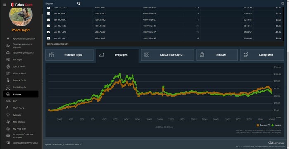Viewport: 289px width, 149px height.
Task: Click the История «Спросите Федора» icon
Action: [x=8, y=136]
